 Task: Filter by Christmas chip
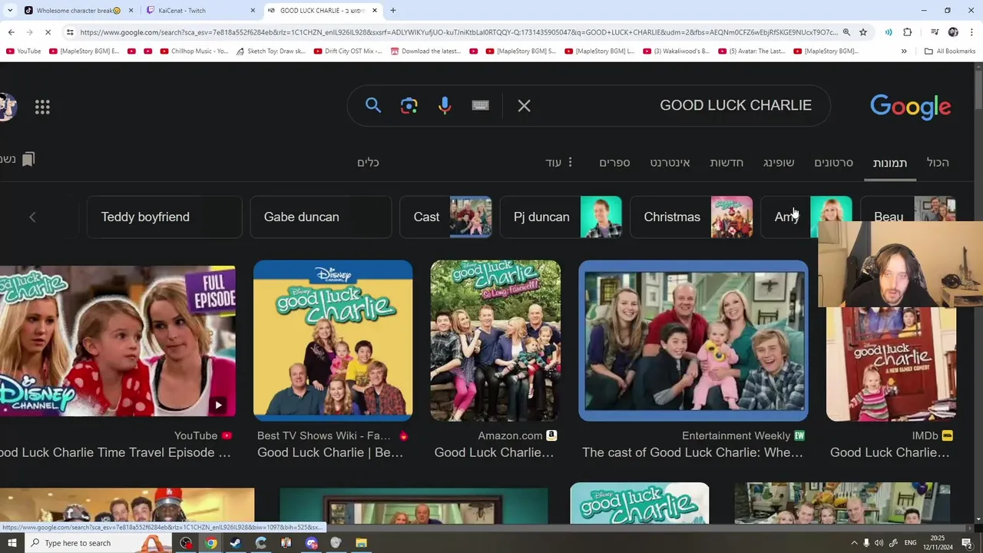click(x=691, y=217)
